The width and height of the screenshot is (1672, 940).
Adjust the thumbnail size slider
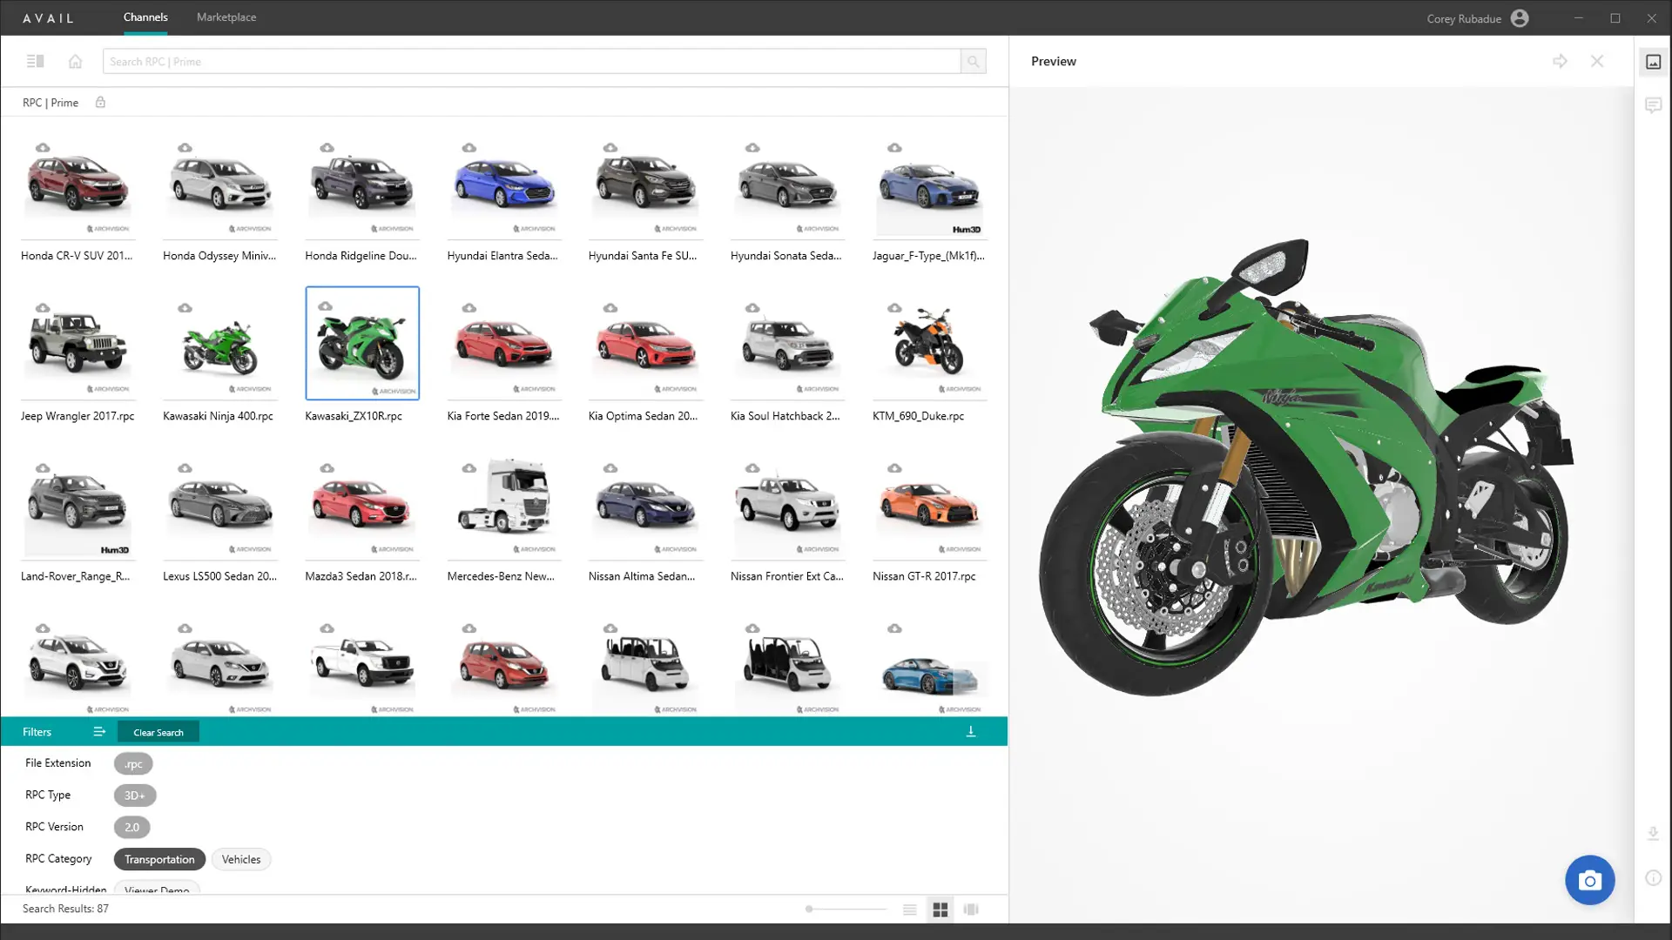(810, 909)
